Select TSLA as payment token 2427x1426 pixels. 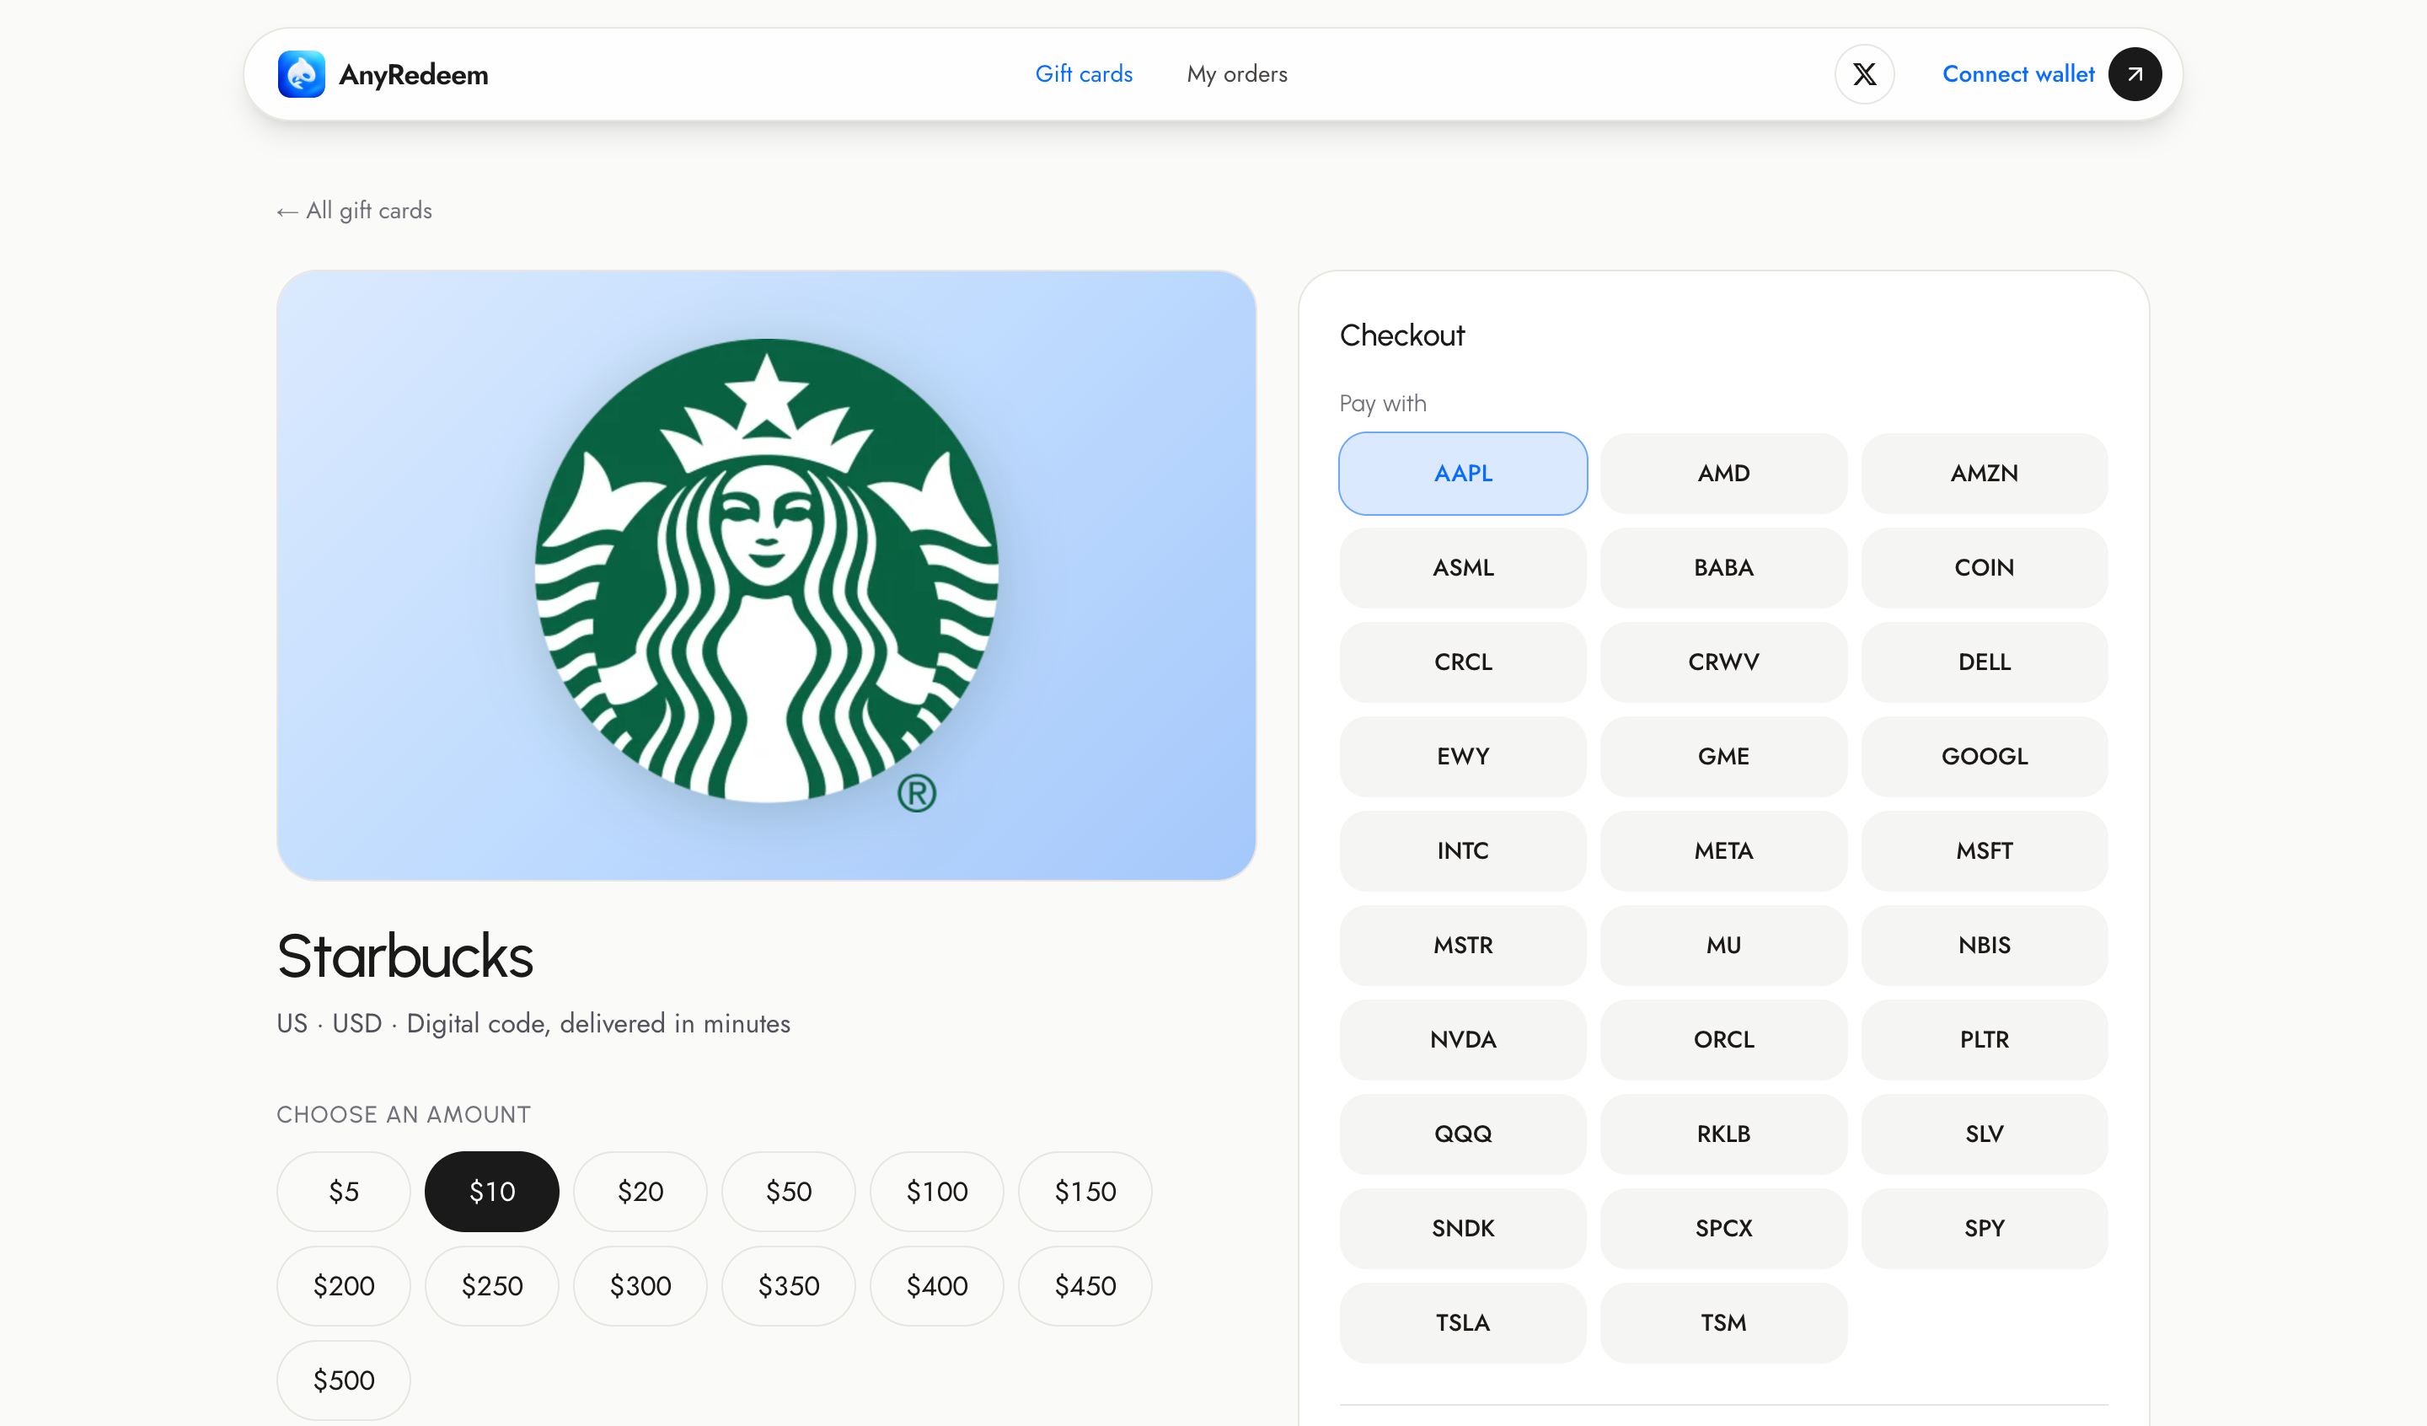(1463, 1323)
